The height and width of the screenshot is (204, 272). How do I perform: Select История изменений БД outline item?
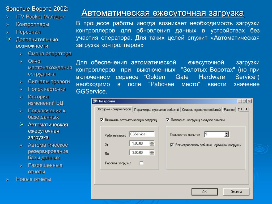click(45, 100)
